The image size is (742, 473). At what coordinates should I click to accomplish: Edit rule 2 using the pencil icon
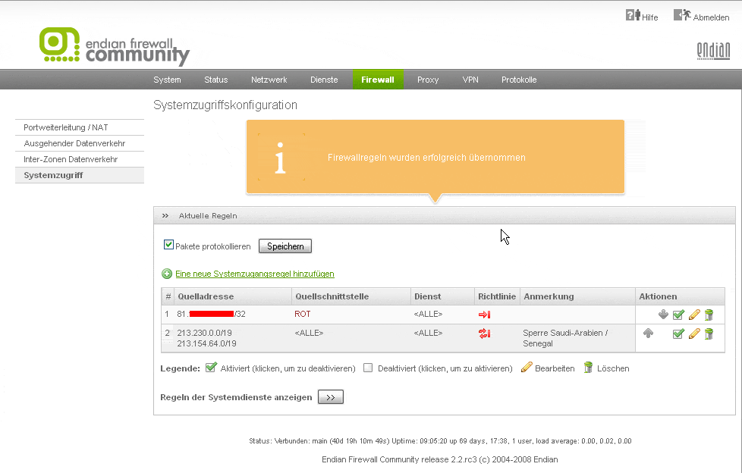(693, 334)
